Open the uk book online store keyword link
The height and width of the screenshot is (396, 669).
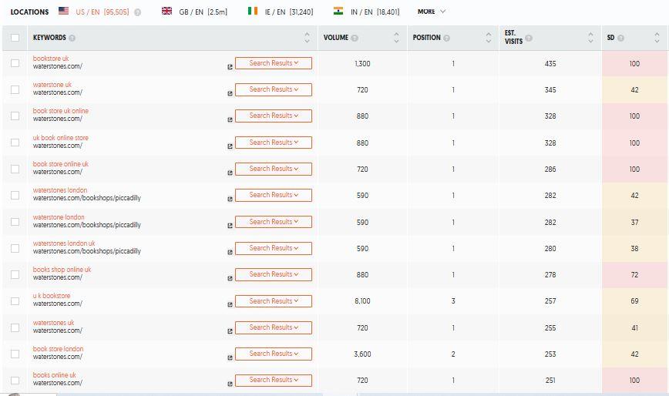[61, 138]
